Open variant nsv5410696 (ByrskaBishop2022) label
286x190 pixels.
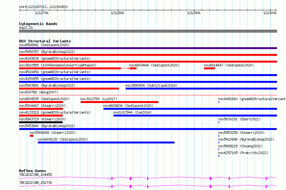click(246, 139)
